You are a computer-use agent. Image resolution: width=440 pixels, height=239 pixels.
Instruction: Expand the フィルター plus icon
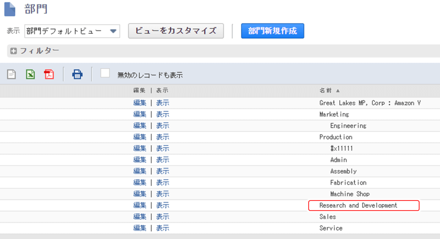(14, 51)
